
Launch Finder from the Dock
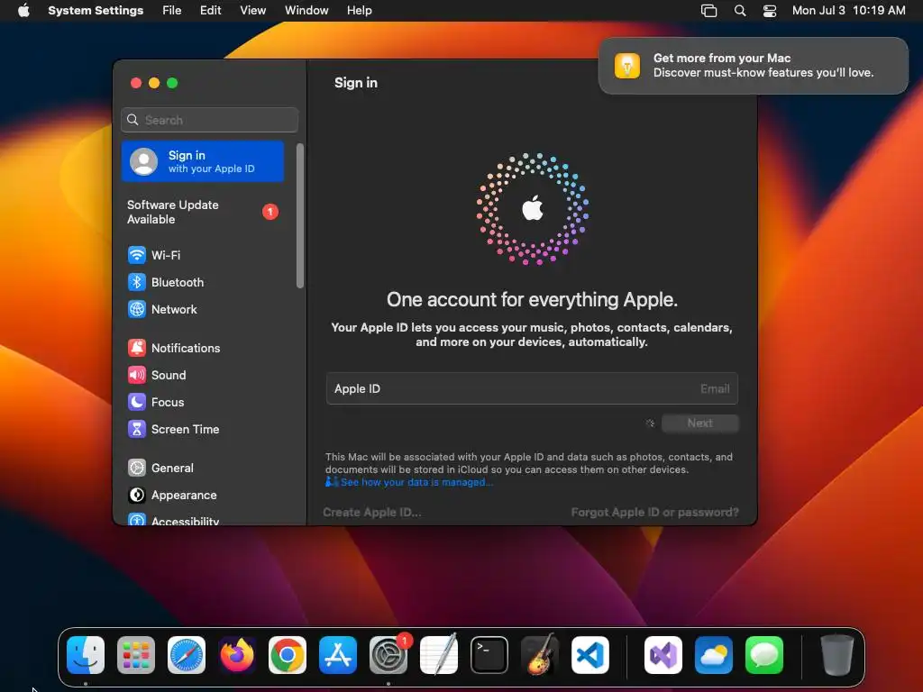tap(86, 655)
